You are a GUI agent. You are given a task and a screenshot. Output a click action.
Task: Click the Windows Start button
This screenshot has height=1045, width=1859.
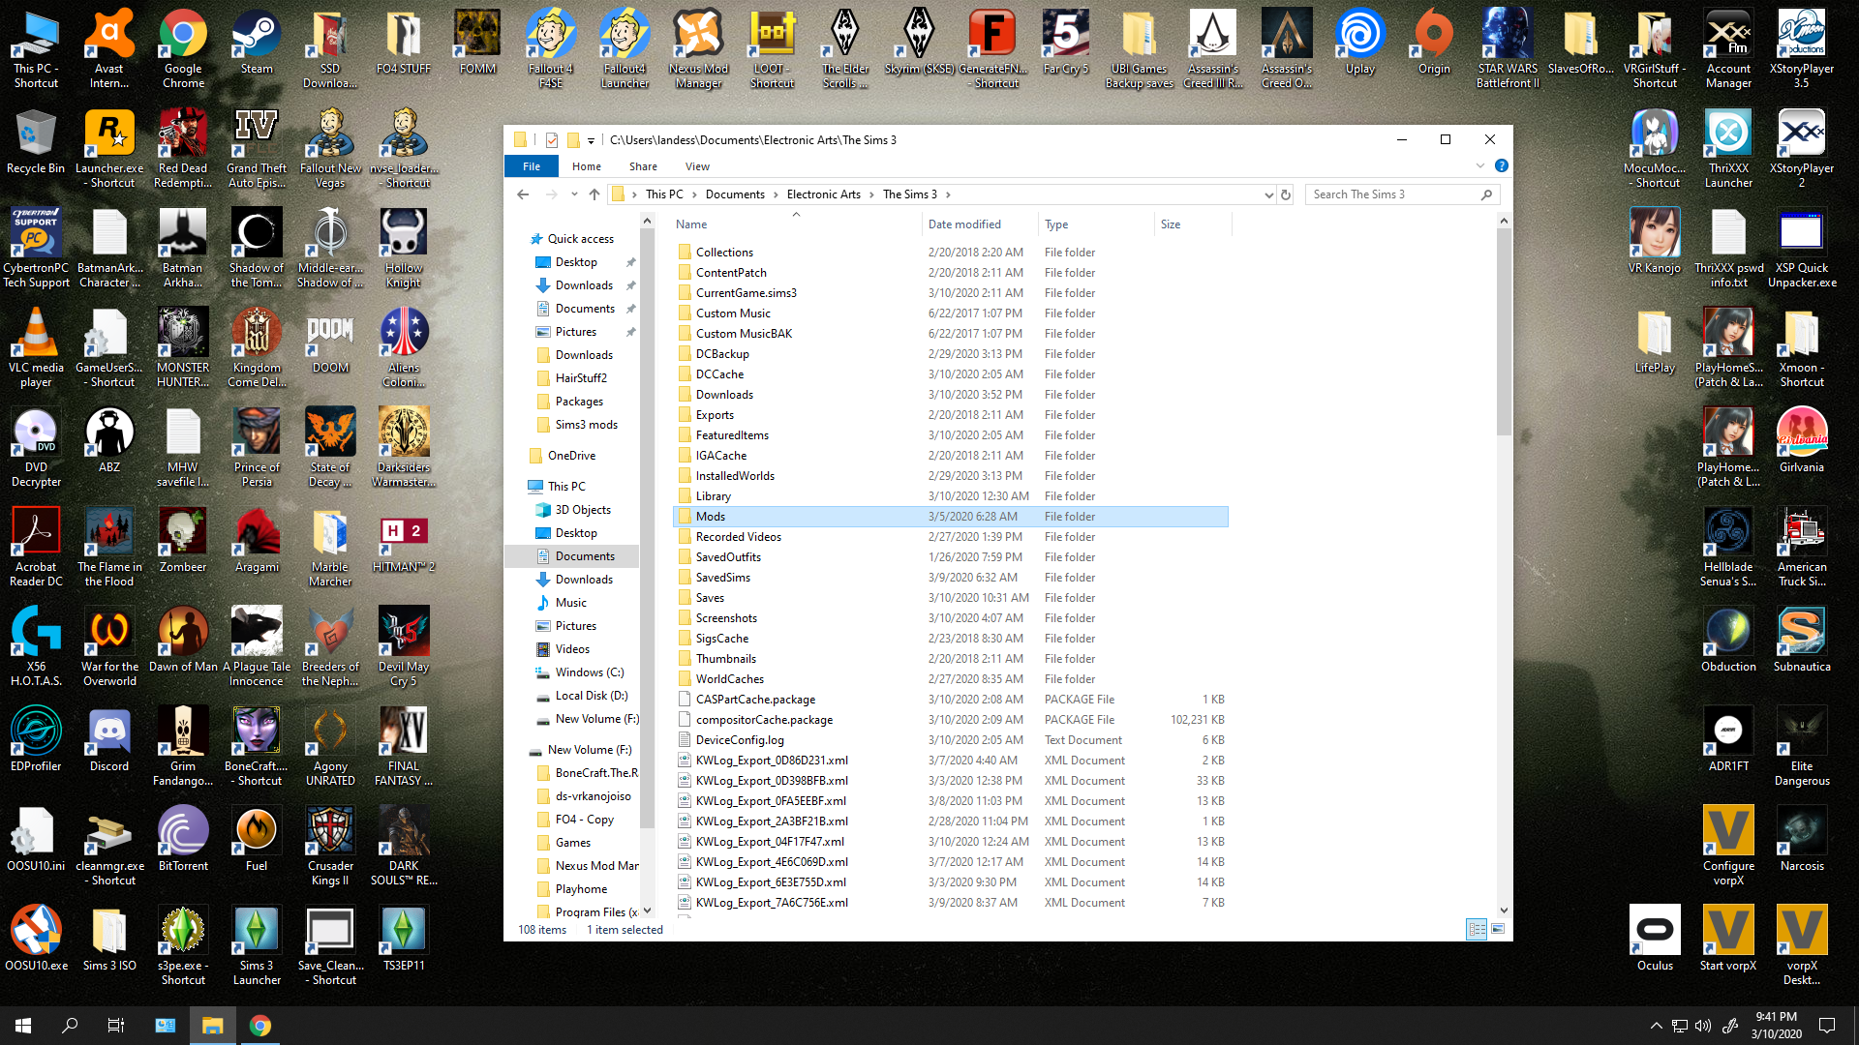[23, 1026]
